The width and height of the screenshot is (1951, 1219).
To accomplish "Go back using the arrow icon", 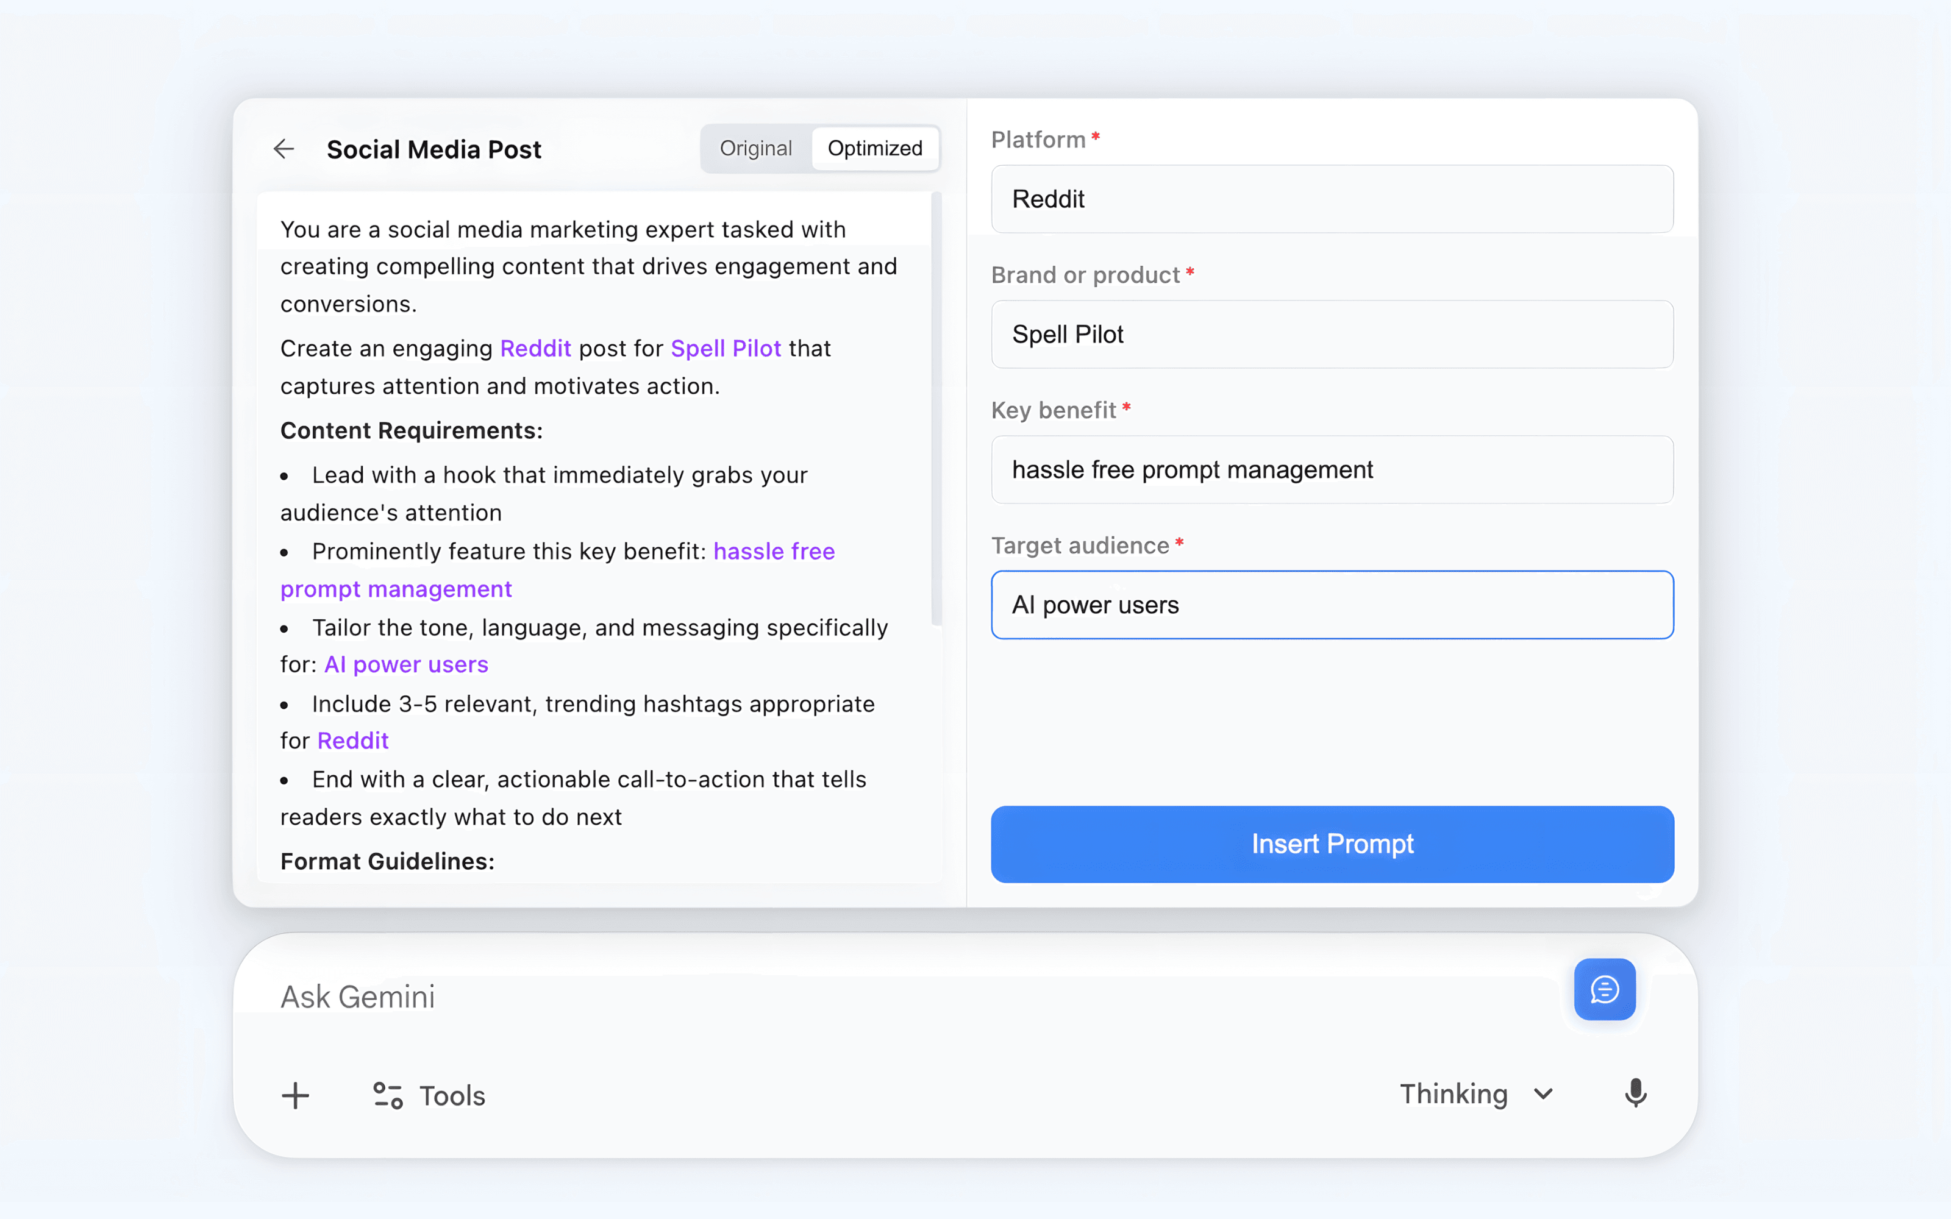I will pos(284,149).
